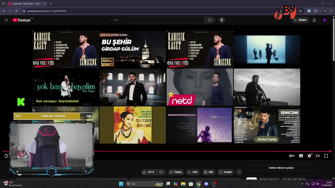The image size is (335, 188).
Task: Open the Chrome extensions puzzle icon
Action: [316, 11]
